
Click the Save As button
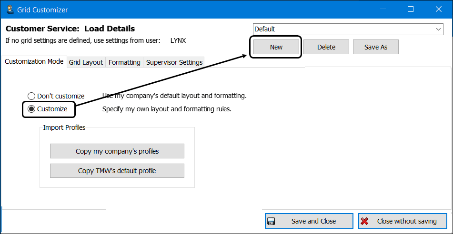point(376,47)
